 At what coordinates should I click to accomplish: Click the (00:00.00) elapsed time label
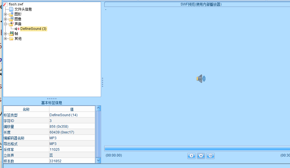point(114,155)
